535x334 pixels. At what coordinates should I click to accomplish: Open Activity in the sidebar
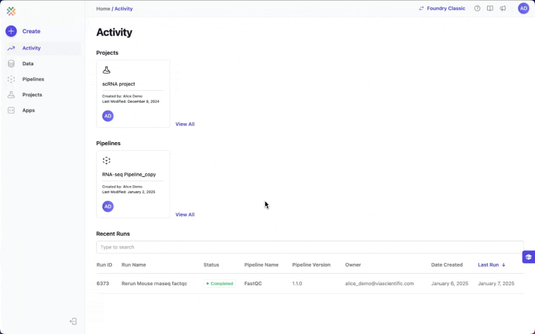31,48
